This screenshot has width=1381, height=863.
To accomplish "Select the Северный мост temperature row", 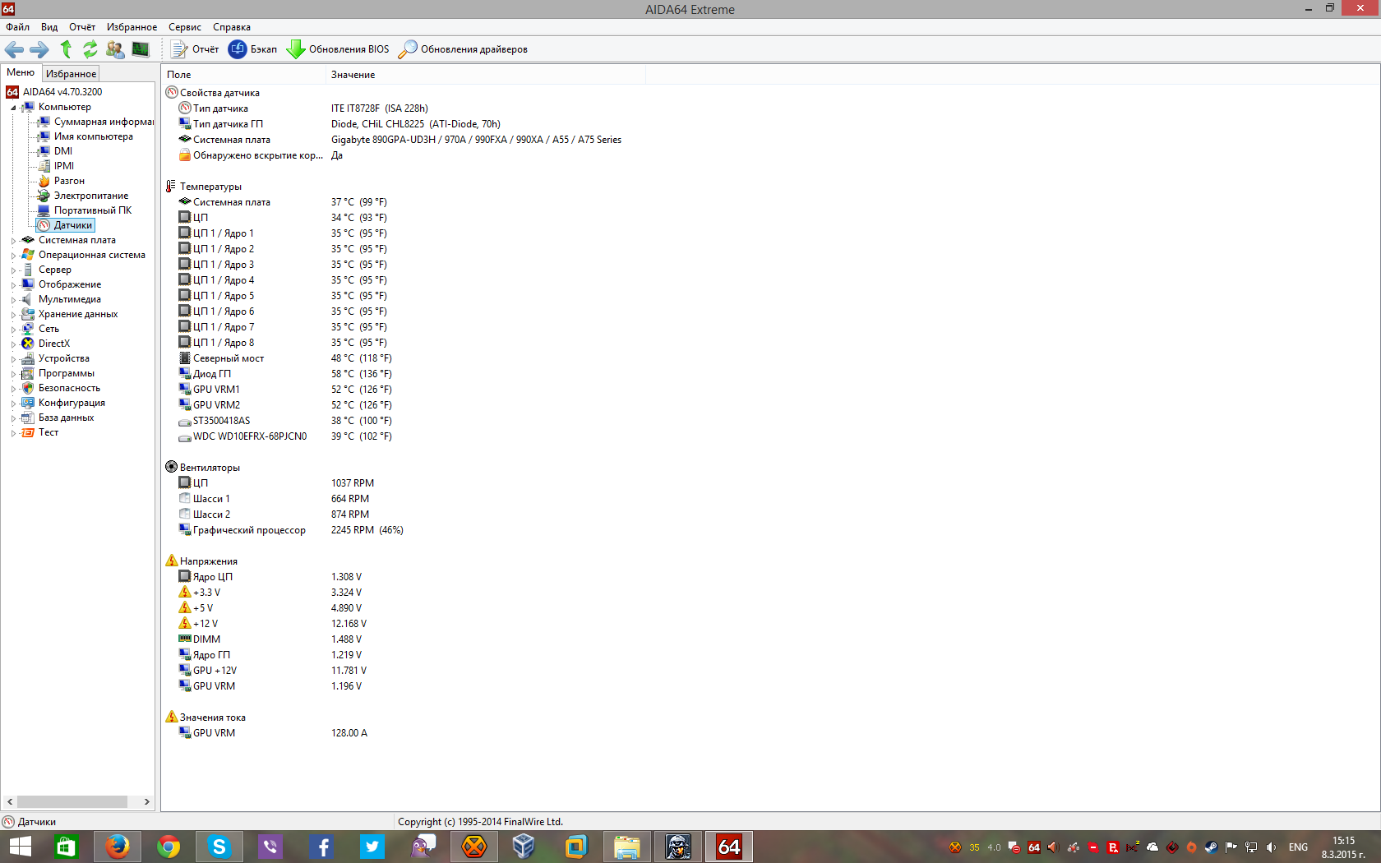I will pos(286,358).
